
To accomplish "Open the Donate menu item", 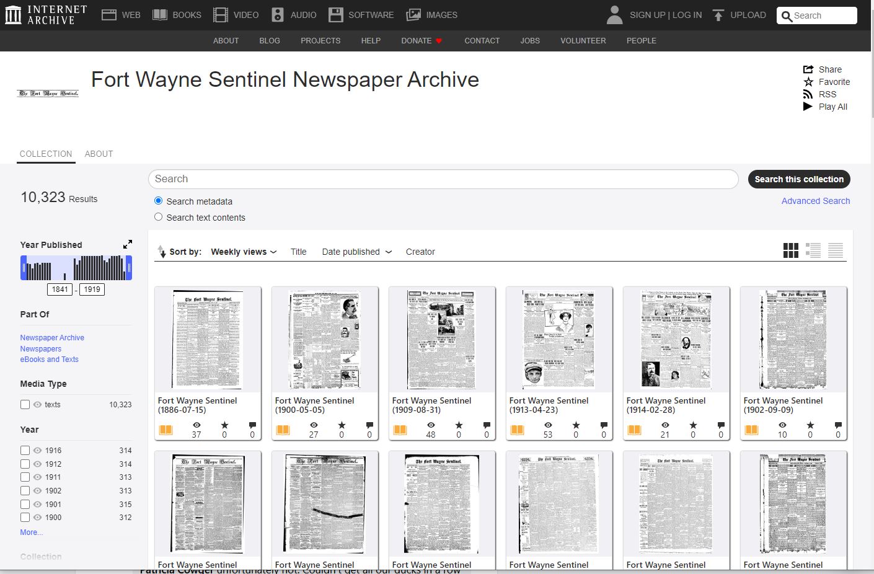I will coord(422,41).
